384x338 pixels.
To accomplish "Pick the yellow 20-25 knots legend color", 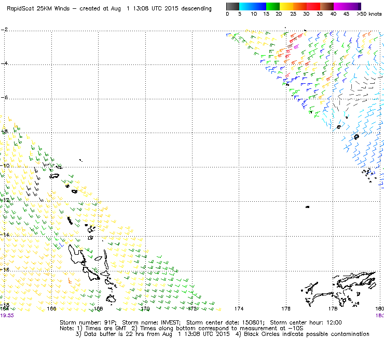I will click(x=286, y=6).
